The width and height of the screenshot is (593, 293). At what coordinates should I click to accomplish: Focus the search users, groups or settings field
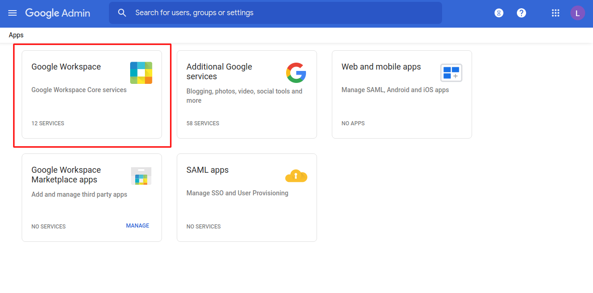pyautogui.click(x=276, y=13)
